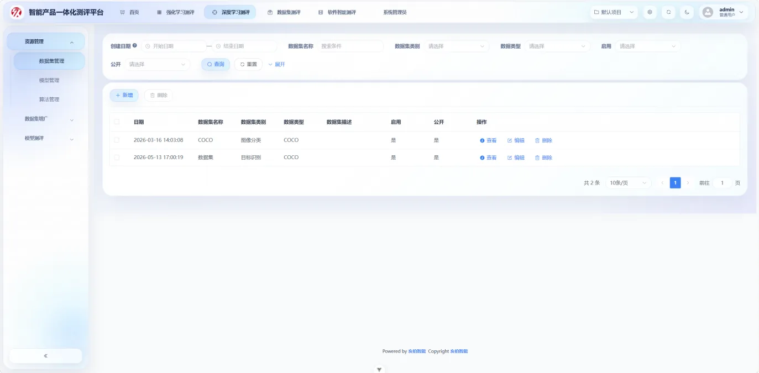Click 炙焰智能 link after Copyright
The image size is (759, 373).
pyautogui.click(x=459, y=351)
